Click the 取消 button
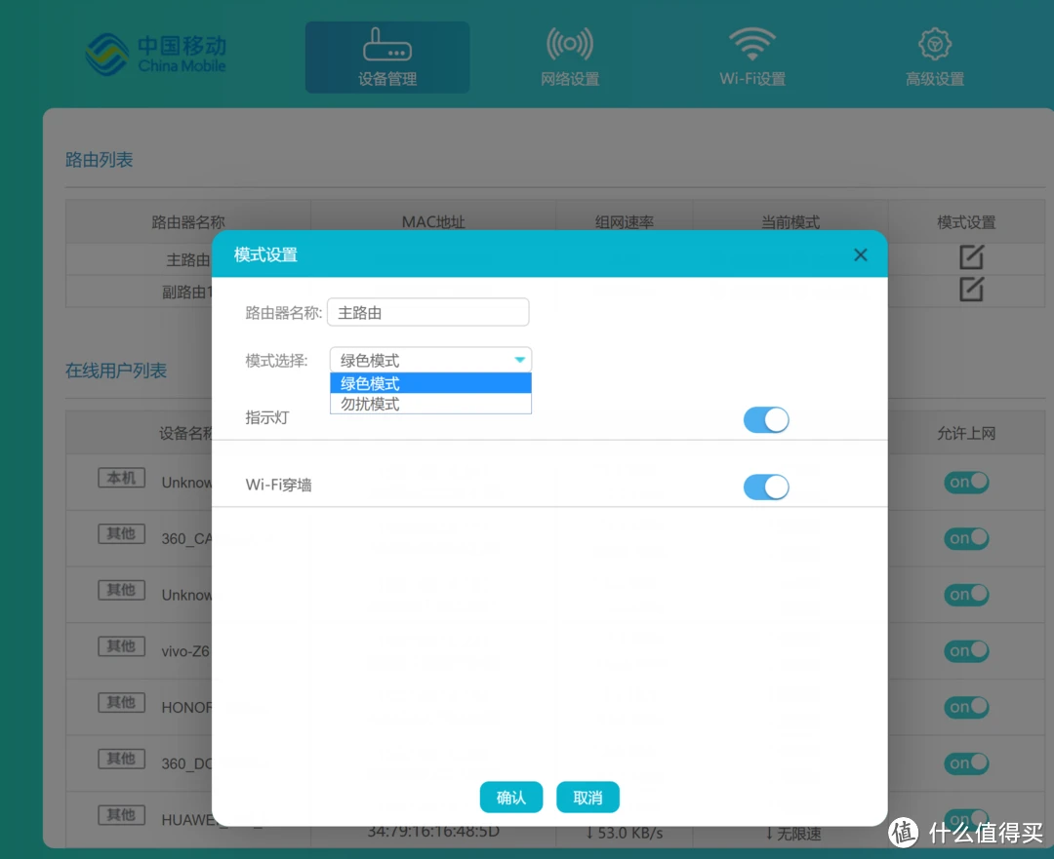 point(588,798)
